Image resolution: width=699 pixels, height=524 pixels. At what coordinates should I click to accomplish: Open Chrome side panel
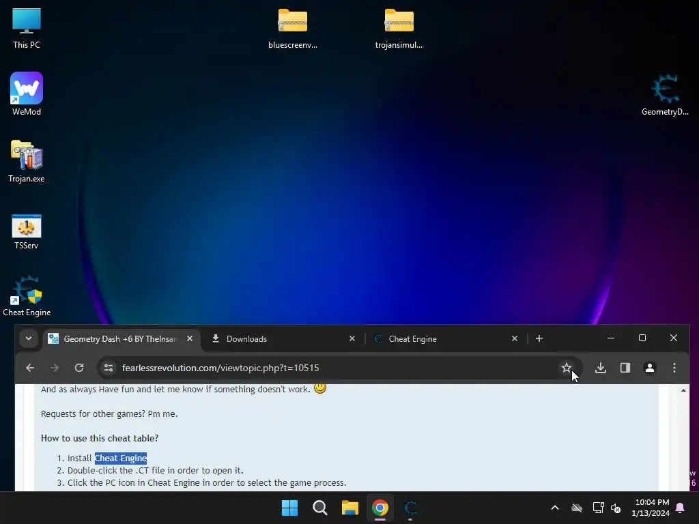pos(625,368)
